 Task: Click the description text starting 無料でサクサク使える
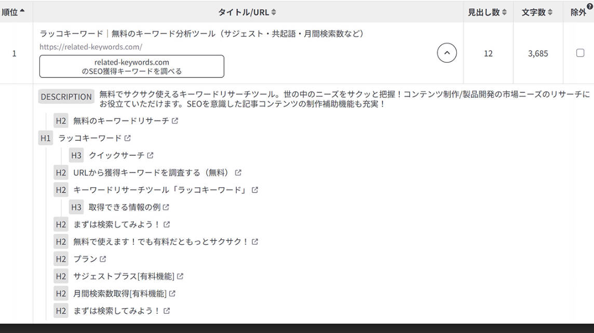345,99
